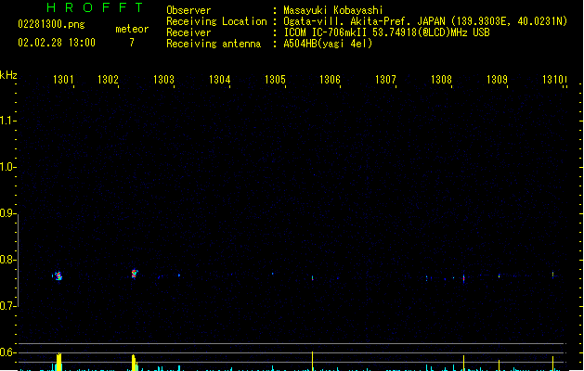584x371 pixels.
Task: Click the 0.8 kHz axis label
Action: click(6, 260)
